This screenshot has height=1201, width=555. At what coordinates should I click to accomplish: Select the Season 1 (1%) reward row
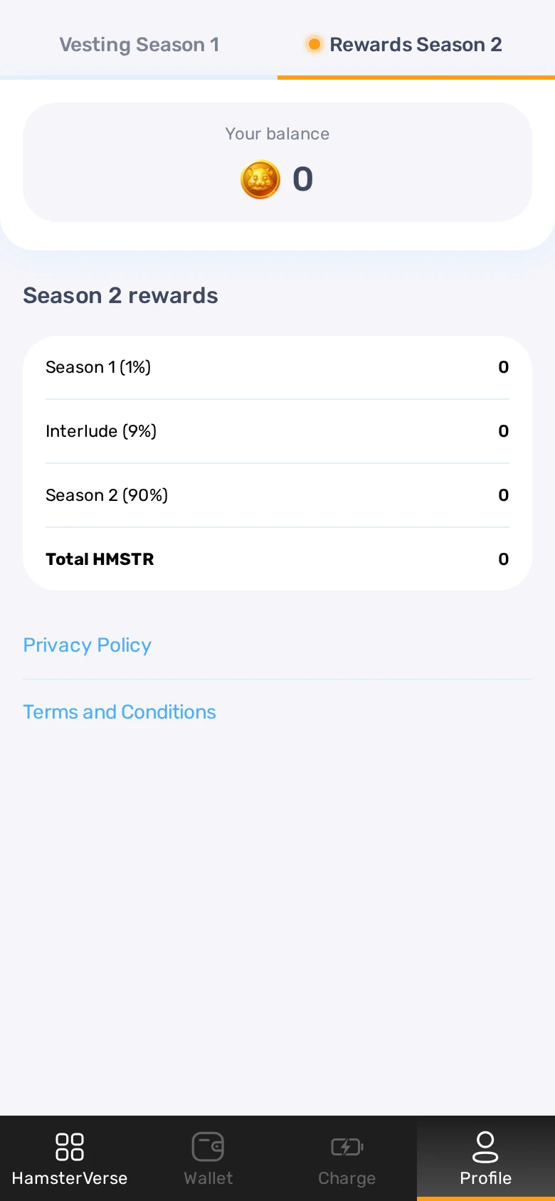(277, 367)
